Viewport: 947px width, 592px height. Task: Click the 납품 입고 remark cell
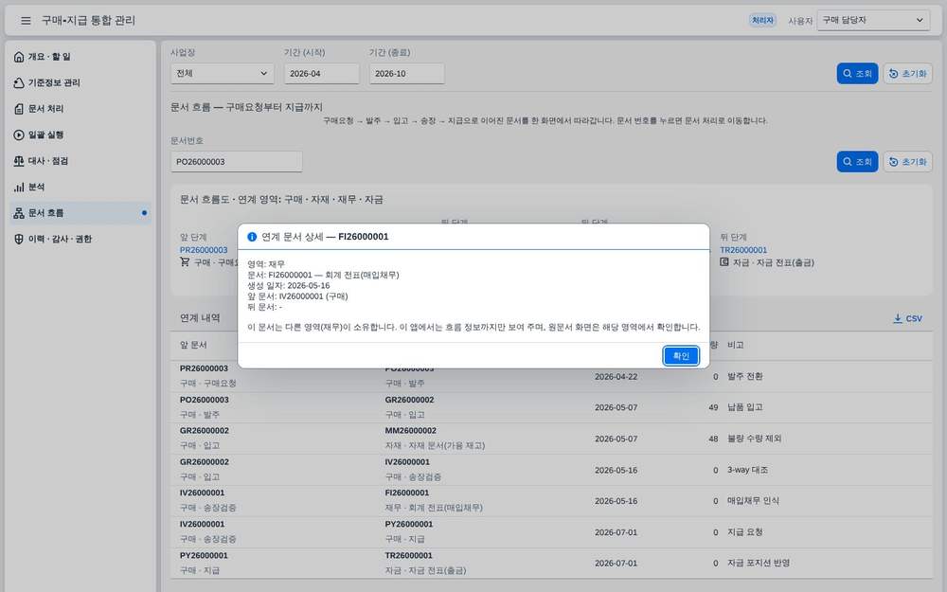pyautogui.click(x=744, y=407)
